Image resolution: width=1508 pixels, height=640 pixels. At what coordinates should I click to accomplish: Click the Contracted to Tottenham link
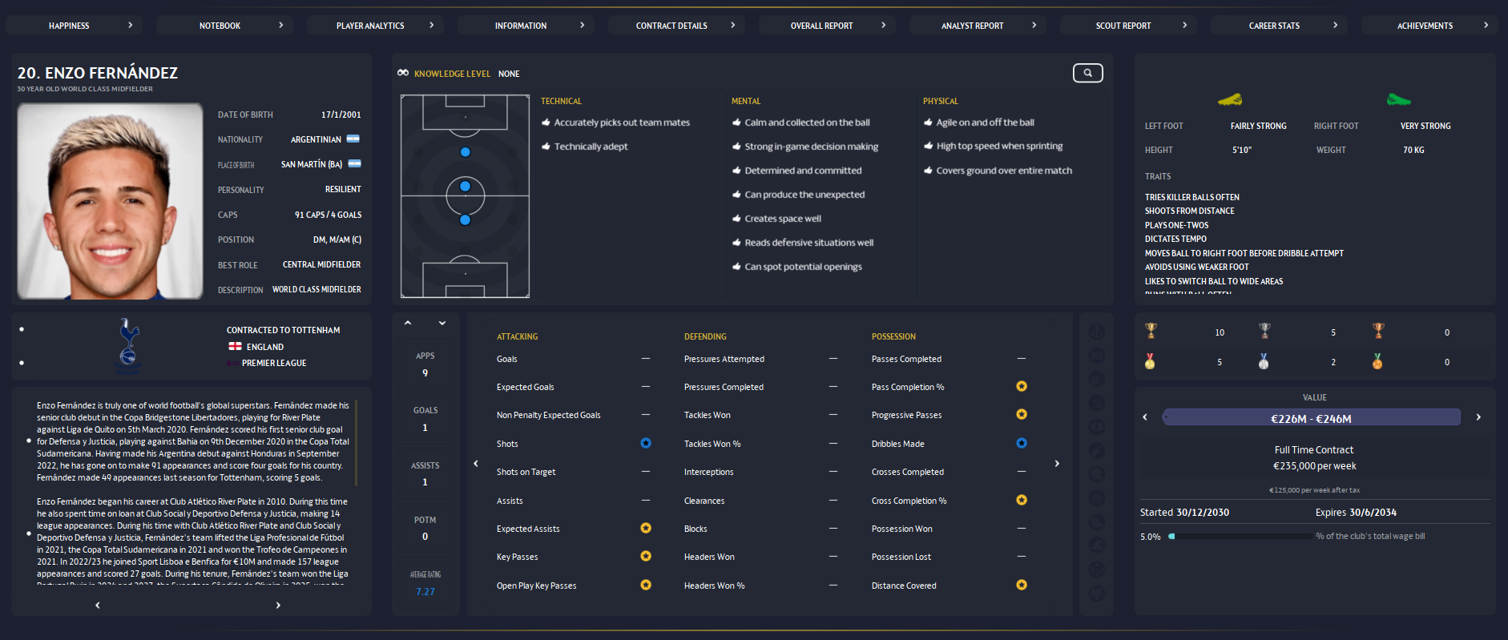pos(283,330)
